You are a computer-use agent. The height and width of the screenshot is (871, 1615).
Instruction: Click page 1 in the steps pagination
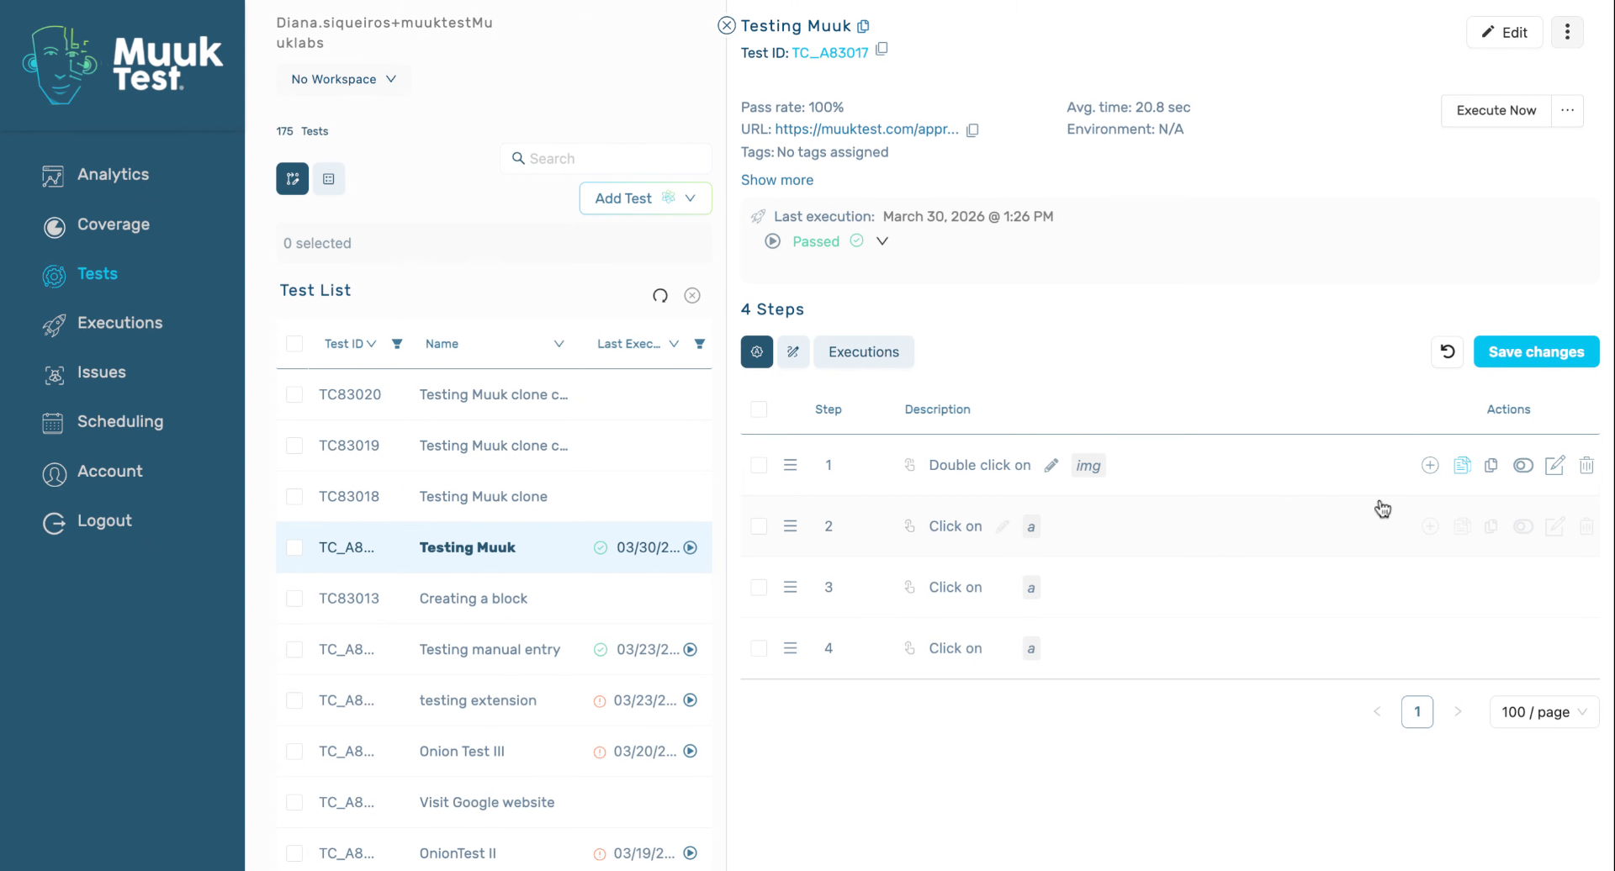coord(1417,712)
